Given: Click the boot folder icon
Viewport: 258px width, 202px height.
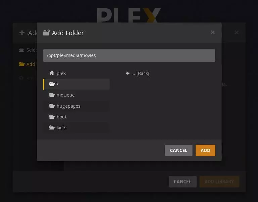Looking at the screenshot, I should [52, 117].
